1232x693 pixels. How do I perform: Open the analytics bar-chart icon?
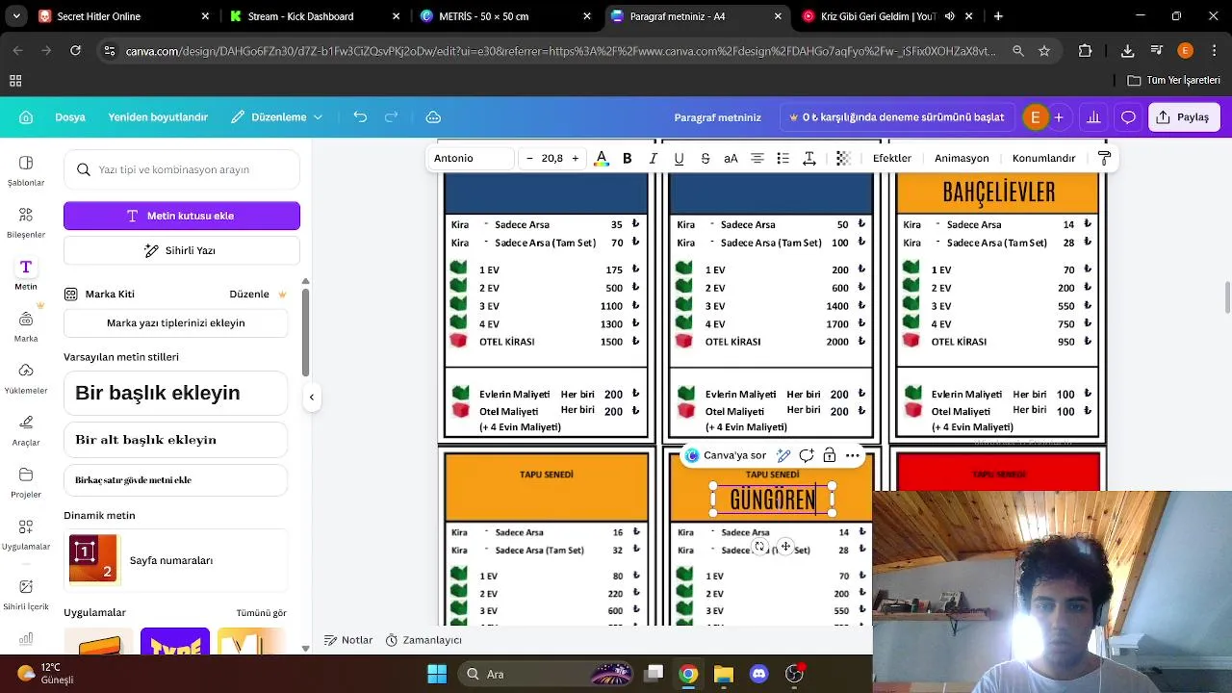pos(1093,117)
